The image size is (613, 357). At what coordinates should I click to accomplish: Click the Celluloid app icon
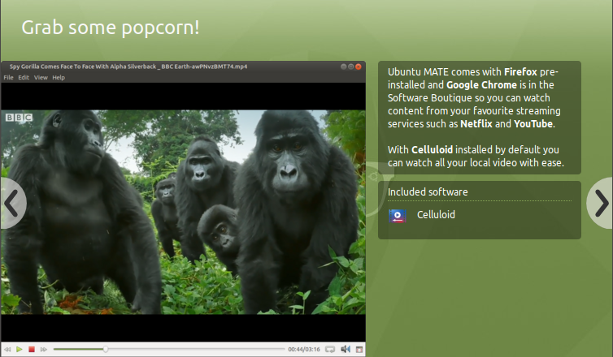(x=398, y=216)
